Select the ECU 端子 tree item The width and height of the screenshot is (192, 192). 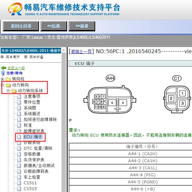coord(33,137)
